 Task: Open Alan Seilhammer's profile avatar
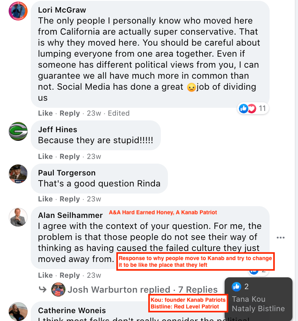(18, 217)
